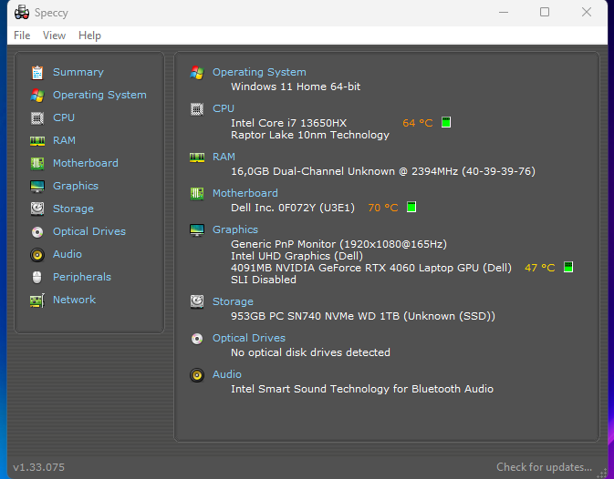Viewport: 614px width, 479px height.
Task: Open the Motherboard heading link in main panel
Action: point(245,193)
